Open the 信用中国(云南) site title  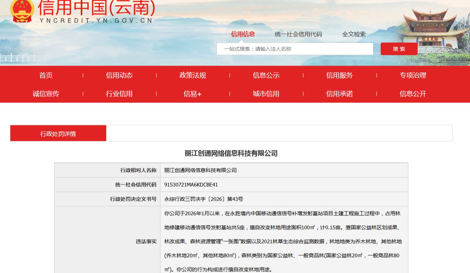[96, 7]
